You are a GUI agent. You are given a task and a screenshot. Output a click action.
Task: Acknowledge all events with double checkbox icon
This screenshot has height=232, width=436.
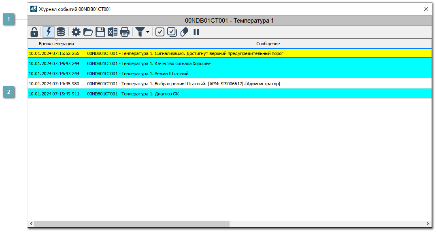[x=172, y=32]
